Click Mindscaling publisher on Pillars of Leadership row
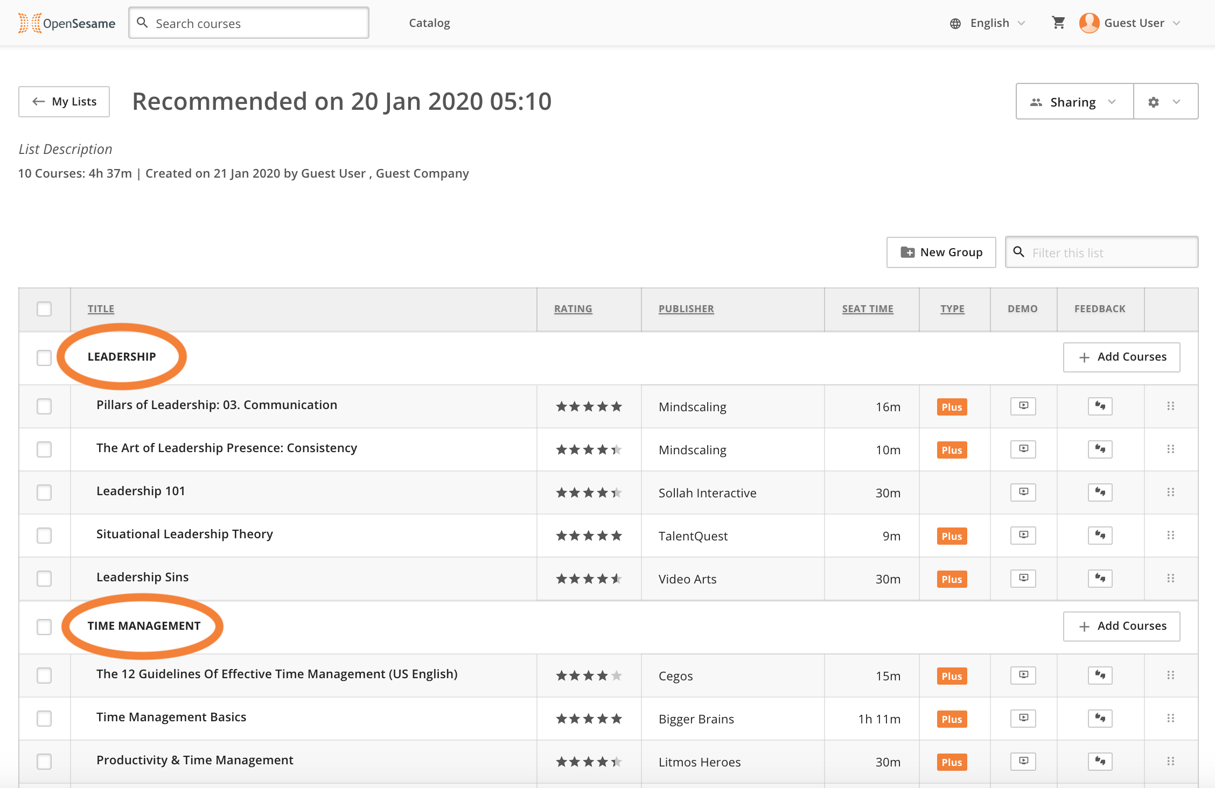The width and height of the screenshot is (1215, 788). point(692,407)
